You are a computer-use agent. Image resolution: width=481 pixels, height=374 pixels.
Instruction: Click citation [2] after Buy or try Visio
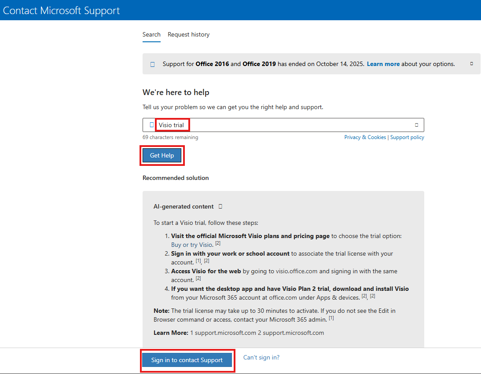coord(218,243)
